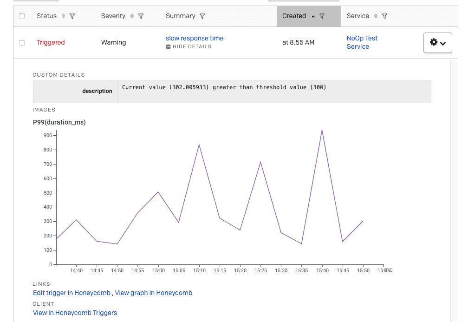Open the Severity column filter funnel

click(141, 16)
